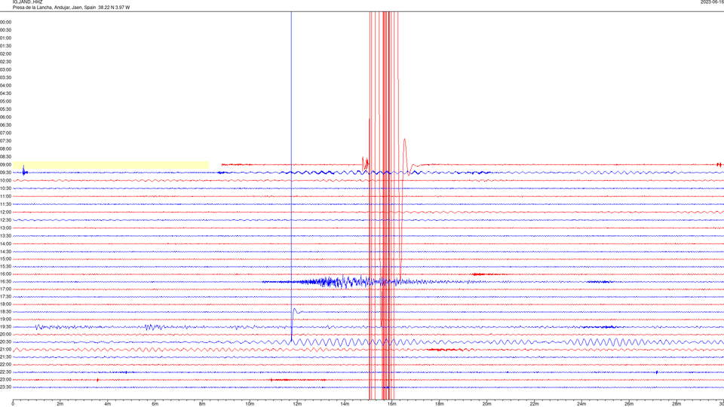Viewport: 724px width, 407px height.
Task: Select the "09:30" trace label
Action: click(x=5, y=173)
